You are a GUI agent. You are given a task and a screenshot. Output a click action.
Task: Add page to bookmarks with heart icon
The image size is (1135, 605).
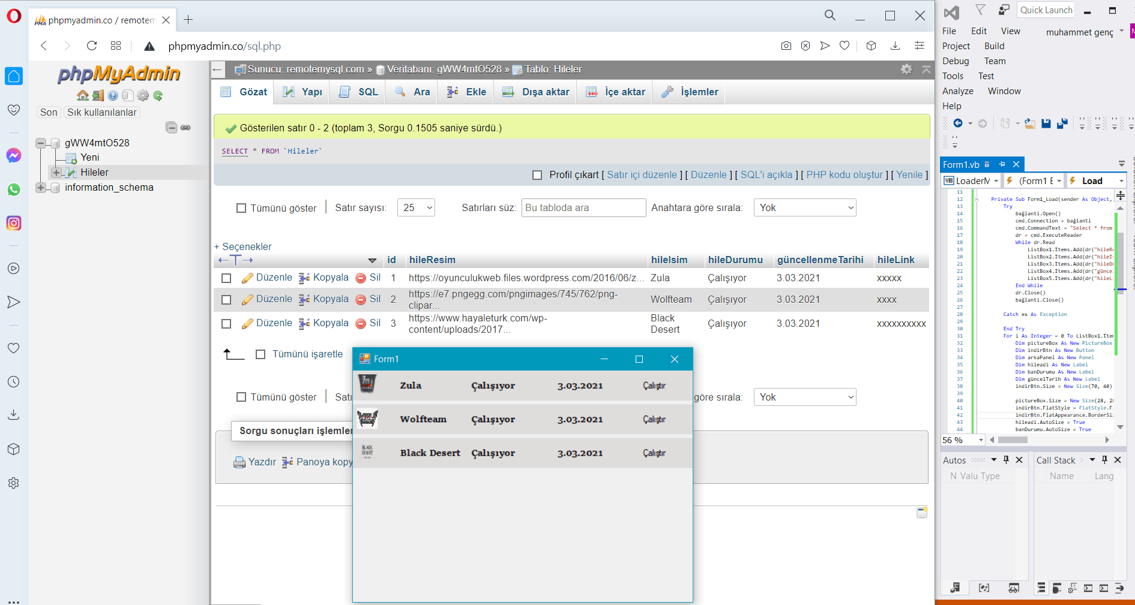coord(844,46)
